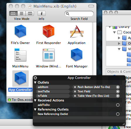Click the search field in MainMenu.xib window

(79, 13)
